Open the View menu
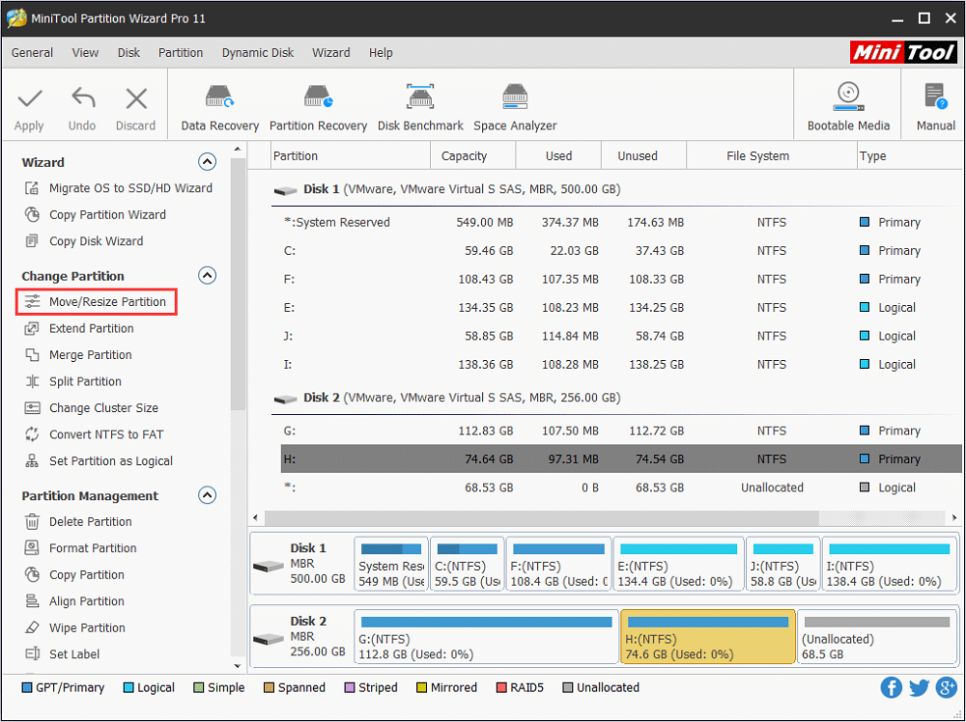 [85, 53]
